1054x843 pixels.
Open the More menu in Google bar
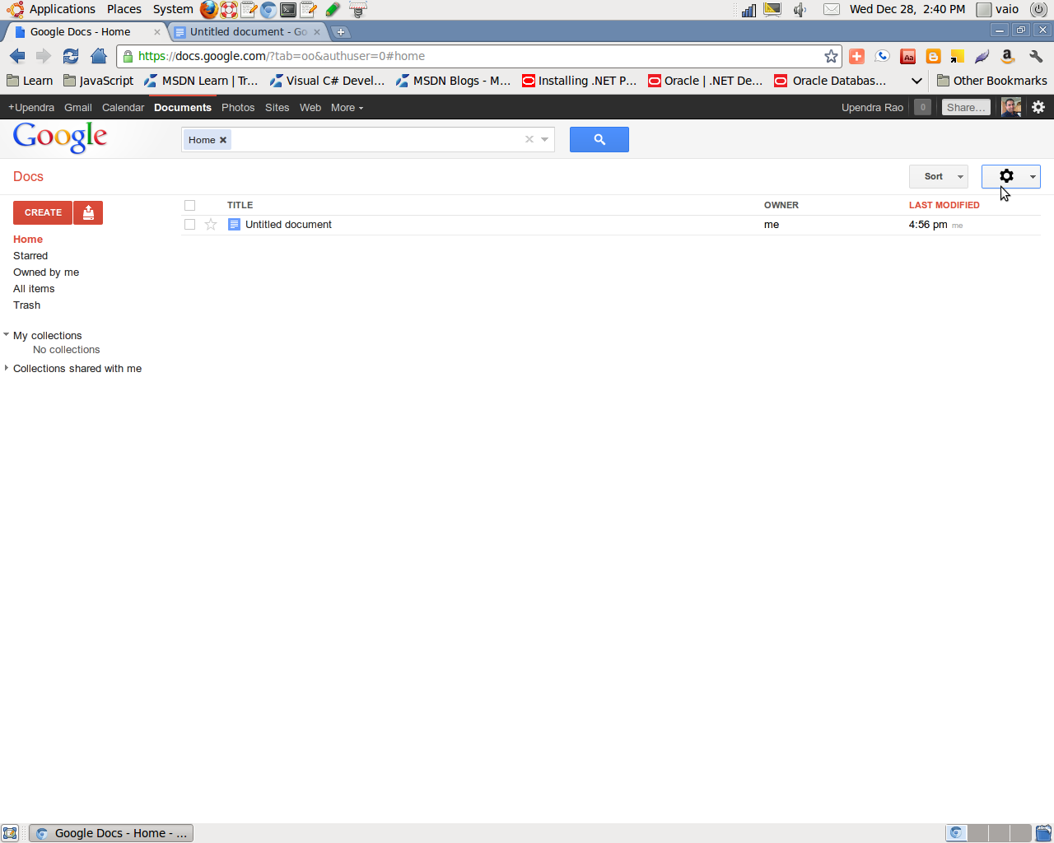tap(347, 108)
